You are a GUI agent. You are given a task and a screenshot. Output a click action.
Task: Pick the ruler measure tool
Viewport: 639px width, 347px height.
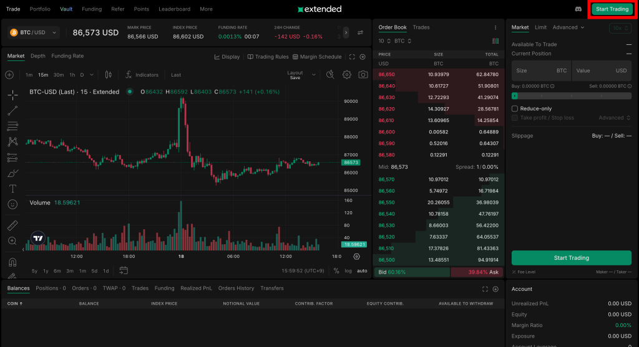pyautogui.click(x=12, y=225)
